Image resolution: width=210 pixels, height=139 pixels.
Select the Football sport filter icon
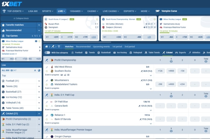coord(73,52)
